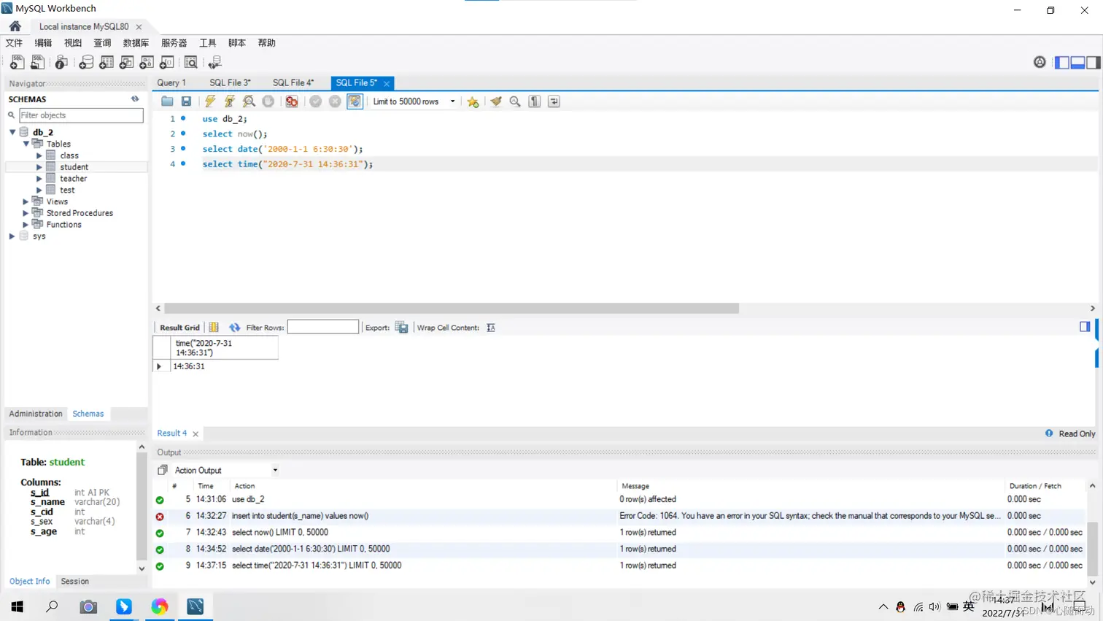Open the 文件 menu
Image resolution: width=1103 pixels, height=621 pixels.
(x=14, y=43)
